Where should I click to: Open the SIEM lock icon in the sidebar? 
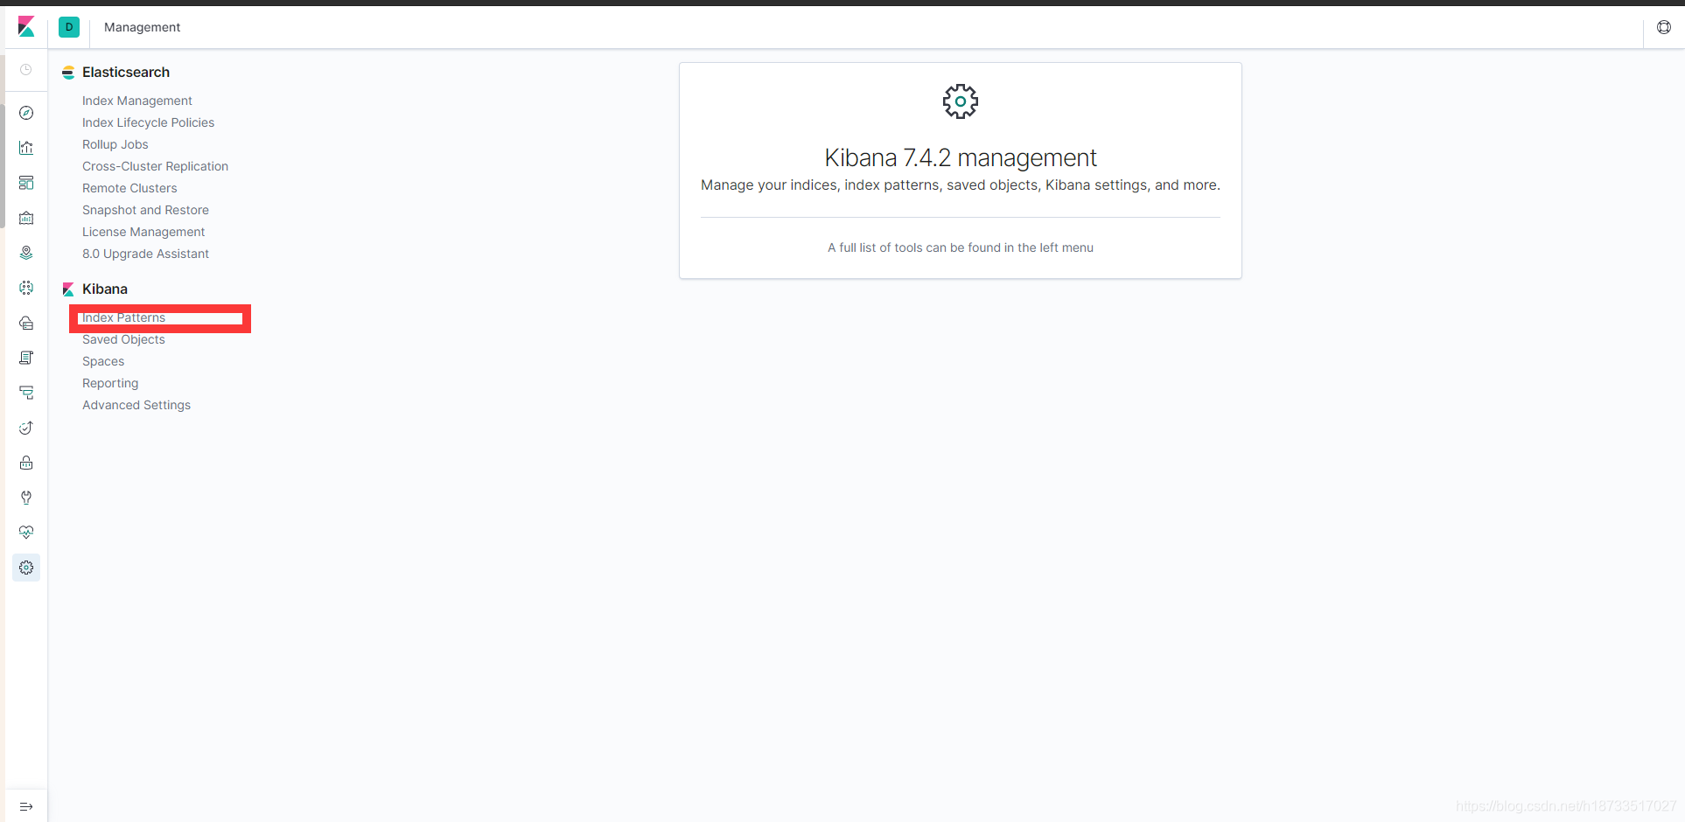pyautogui.click(x=26, y=463)
